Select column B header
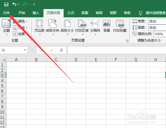 tap(36, 59)
